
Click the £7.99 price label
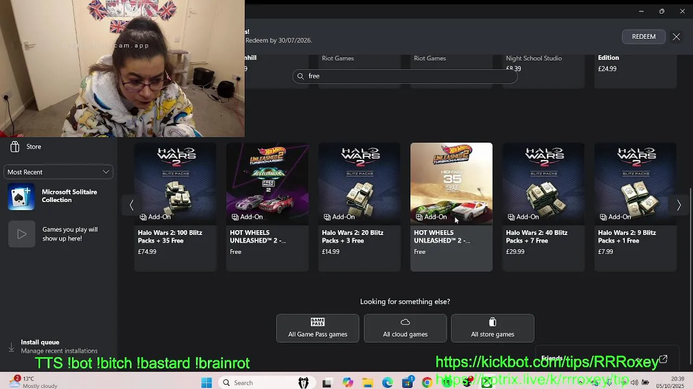tap(605, 252)
